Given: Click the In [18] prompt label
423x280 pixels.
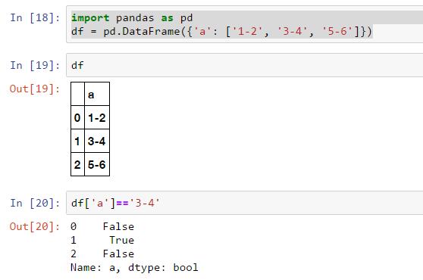Looking at the screenshot, I should 35,17.
